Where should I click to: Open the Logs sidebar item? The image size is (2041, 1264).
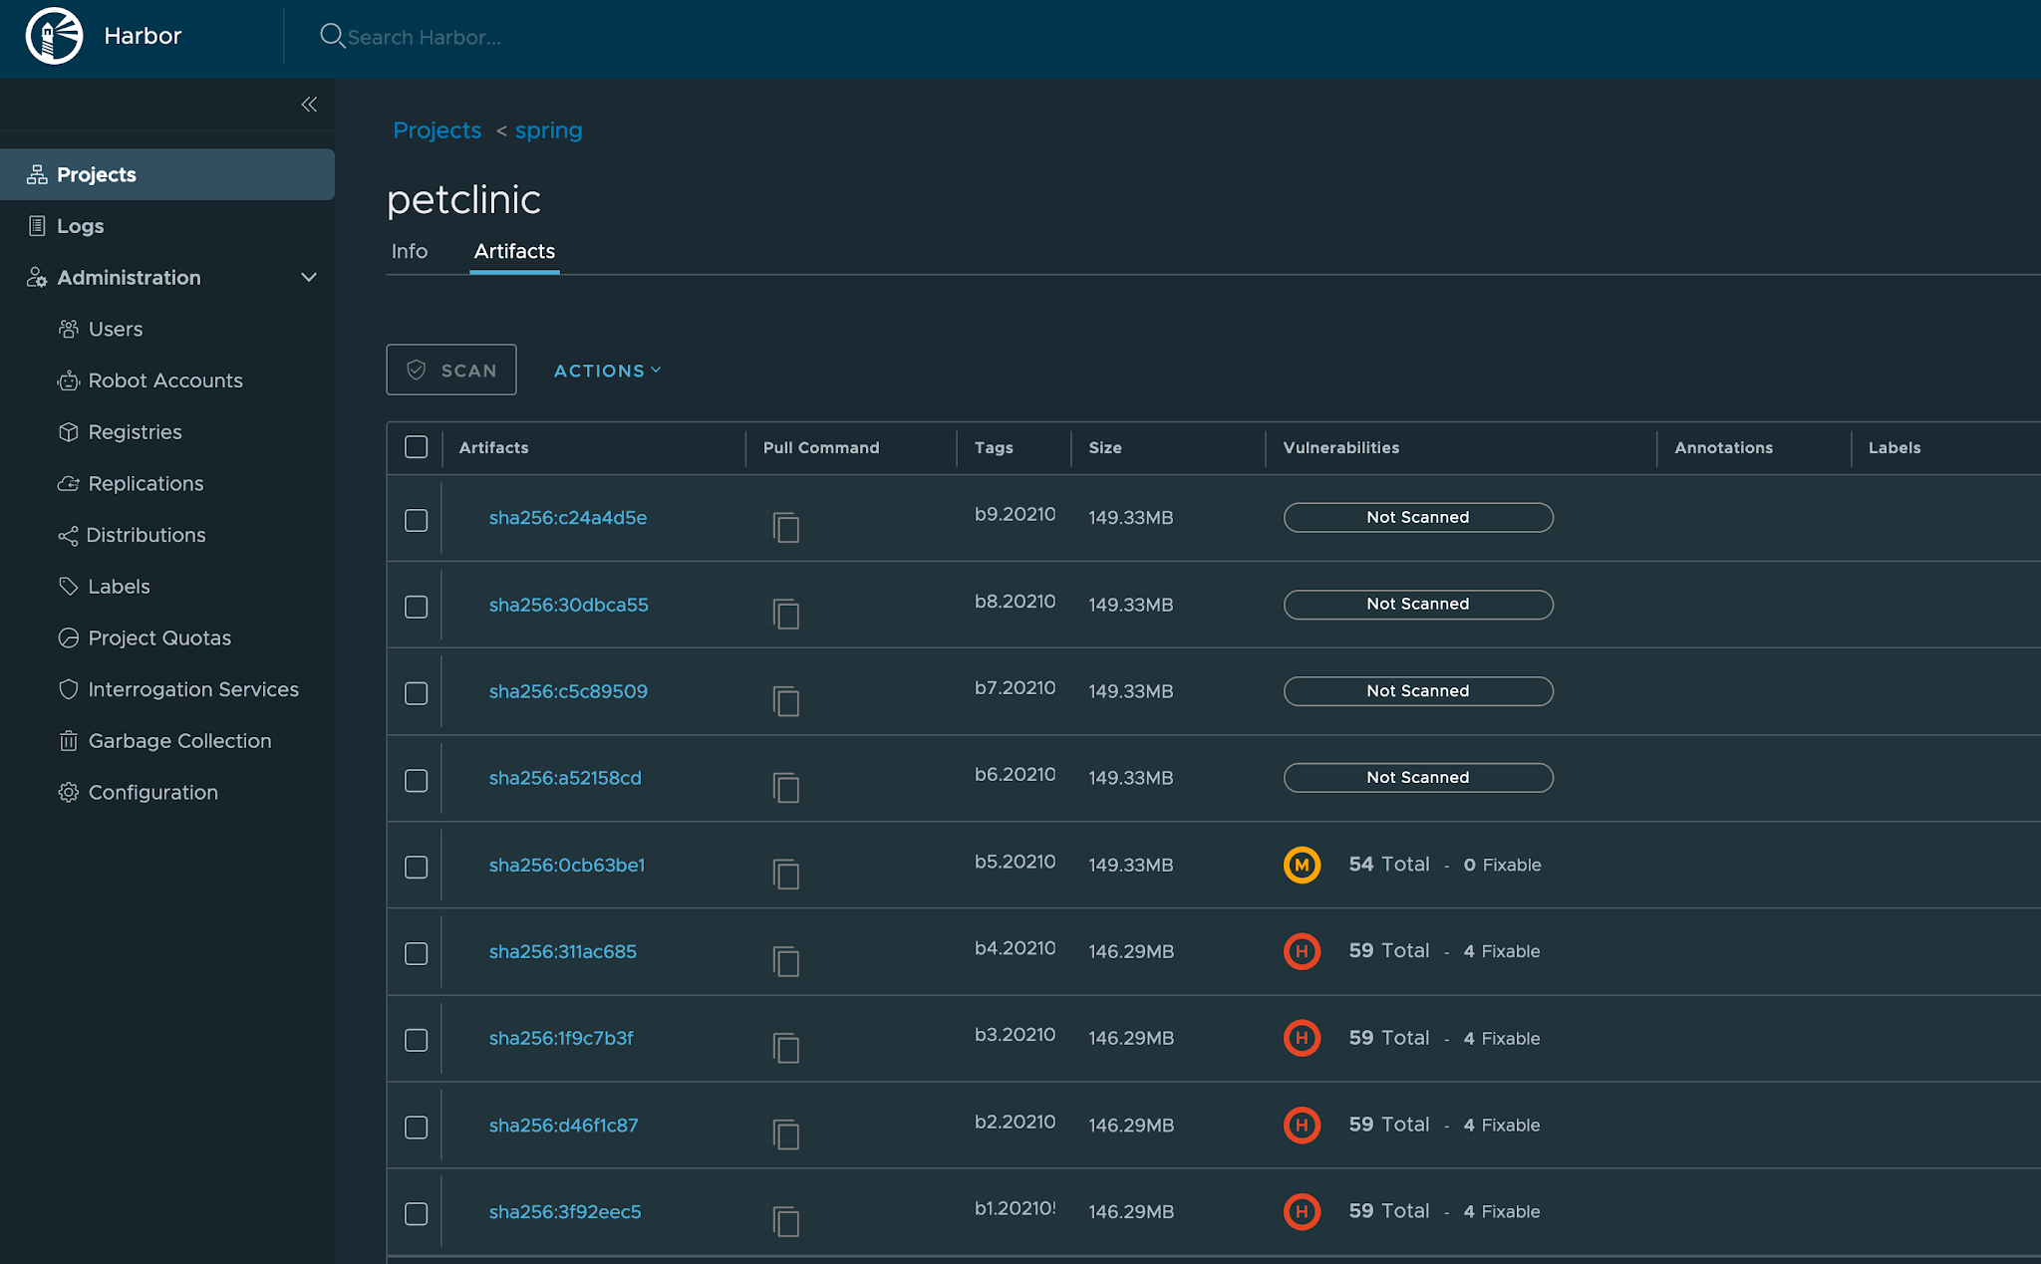click(80, 226)
